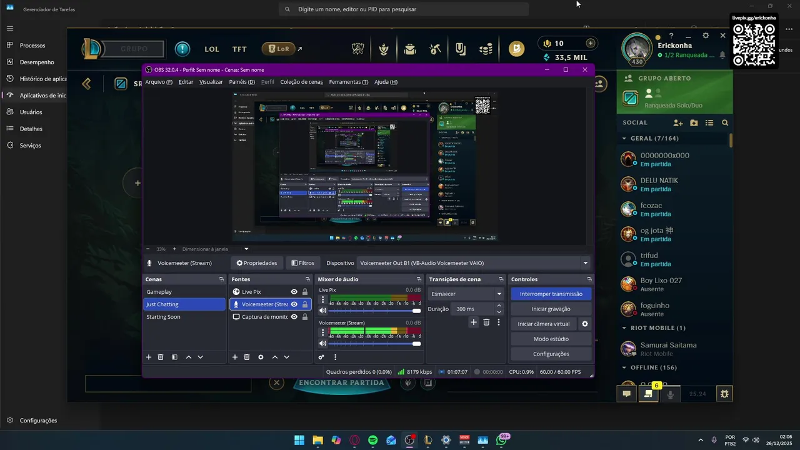The height and width of the screenshot is (450, 800).
Task: Open Dispositivo Voicemeeter Out B1 dropdown
Action: 474,263
